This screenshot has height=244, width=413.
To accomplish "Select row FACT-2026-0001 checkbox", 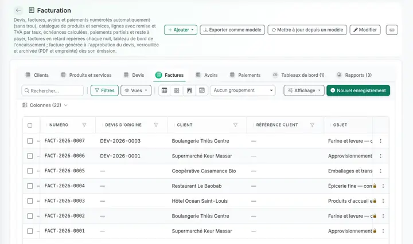I will click(x=30, y=231).
